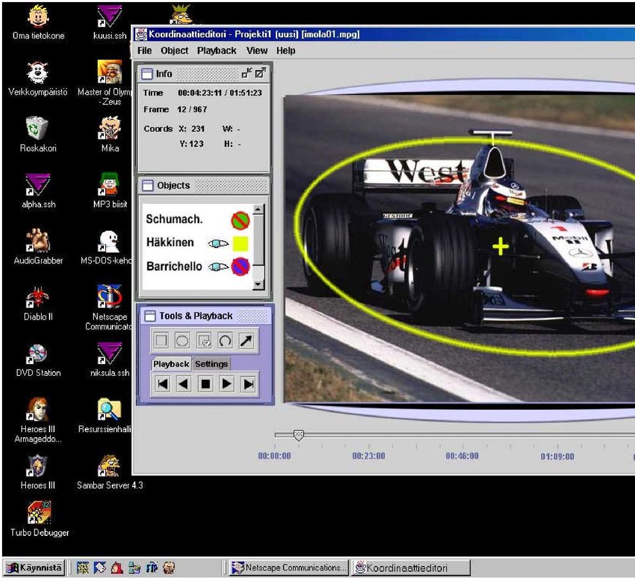
Task: Select the ellipse drawing tool
Action: pyautogui.click(x=183, y=340)
